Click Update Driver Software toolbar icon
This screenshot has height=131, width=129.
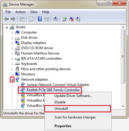65,19
